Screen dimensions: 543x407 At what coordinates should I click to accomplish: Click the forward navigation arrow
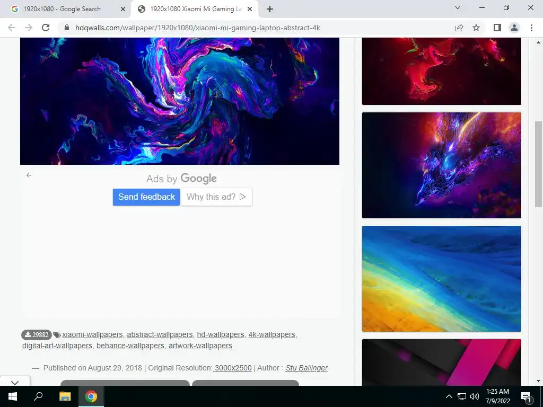pyautogui.click(x=29, y=28)
